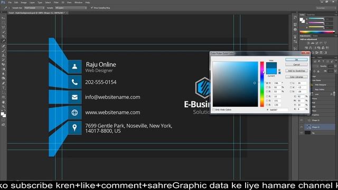Select the Eraser tool
Screen dimensions: 338x190
pos(3,64)
